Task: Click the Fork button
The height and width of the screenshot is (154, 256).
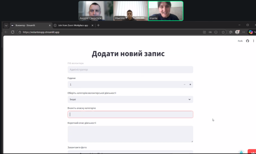Action: [240, 41]
